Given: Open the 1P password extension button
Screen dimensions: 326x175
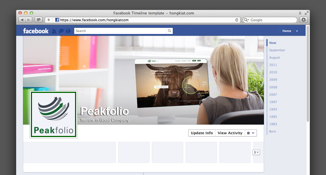Looking at the screenshot, I should tap(39, 20).
